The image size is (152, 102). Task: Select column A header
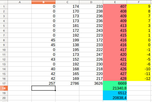(20, 2)
